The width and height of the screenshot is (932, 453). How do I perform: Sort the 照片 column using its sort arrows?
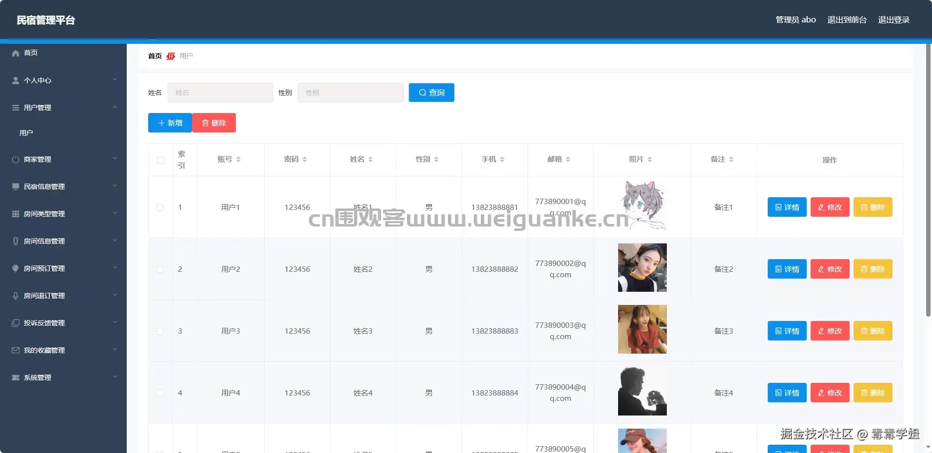(650, 159)
